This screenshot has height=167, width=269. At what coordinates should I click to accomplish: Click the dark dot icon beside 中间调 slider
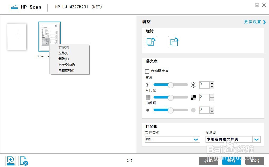point(148,110)
